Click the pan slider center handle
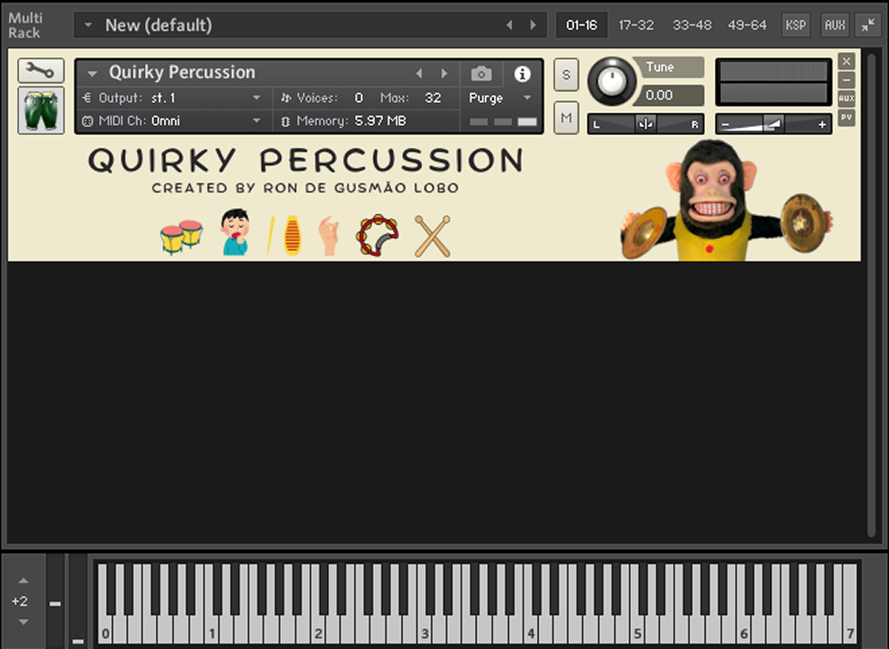The height and width of the screenshot is (649, 889). [646, 124]
